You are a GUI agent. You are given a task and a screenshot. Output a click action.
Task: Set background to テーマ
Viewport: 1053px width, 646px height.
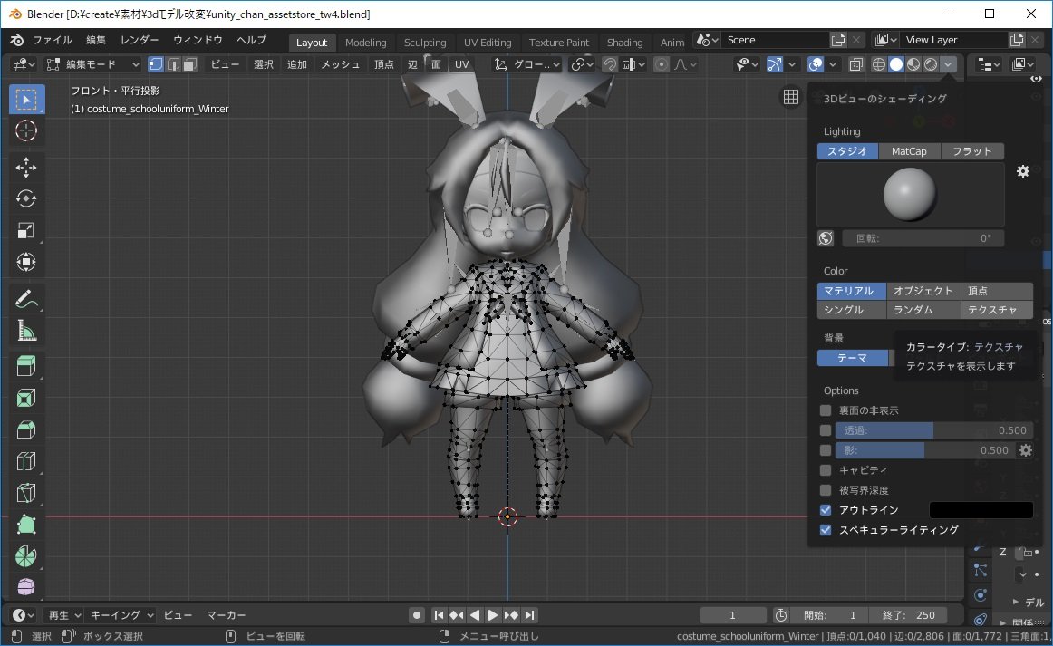pyautogui.click(x=852, y=358)
